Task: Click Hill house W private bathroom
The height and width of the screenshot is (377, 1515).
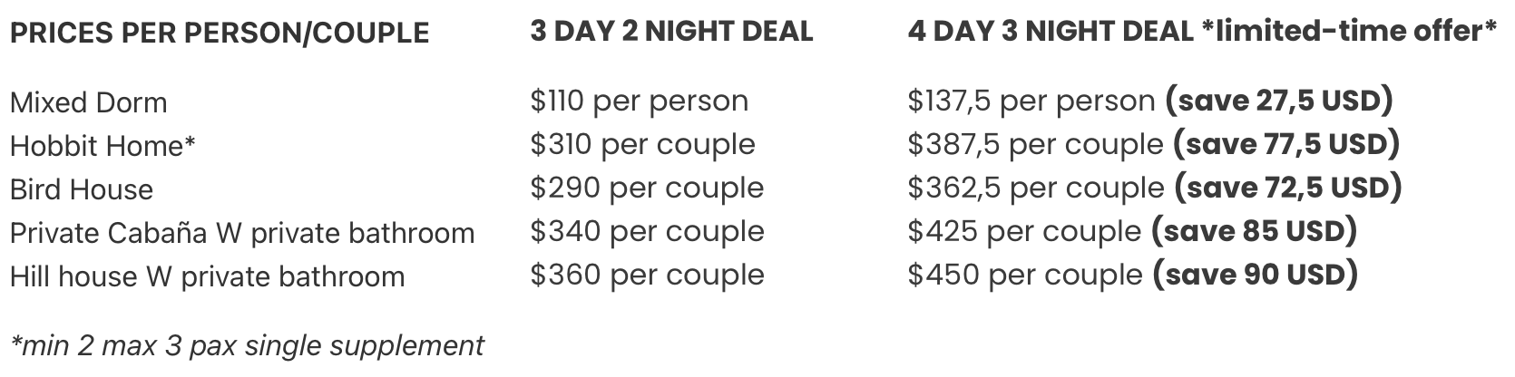Action: click(x=208, y=276)
